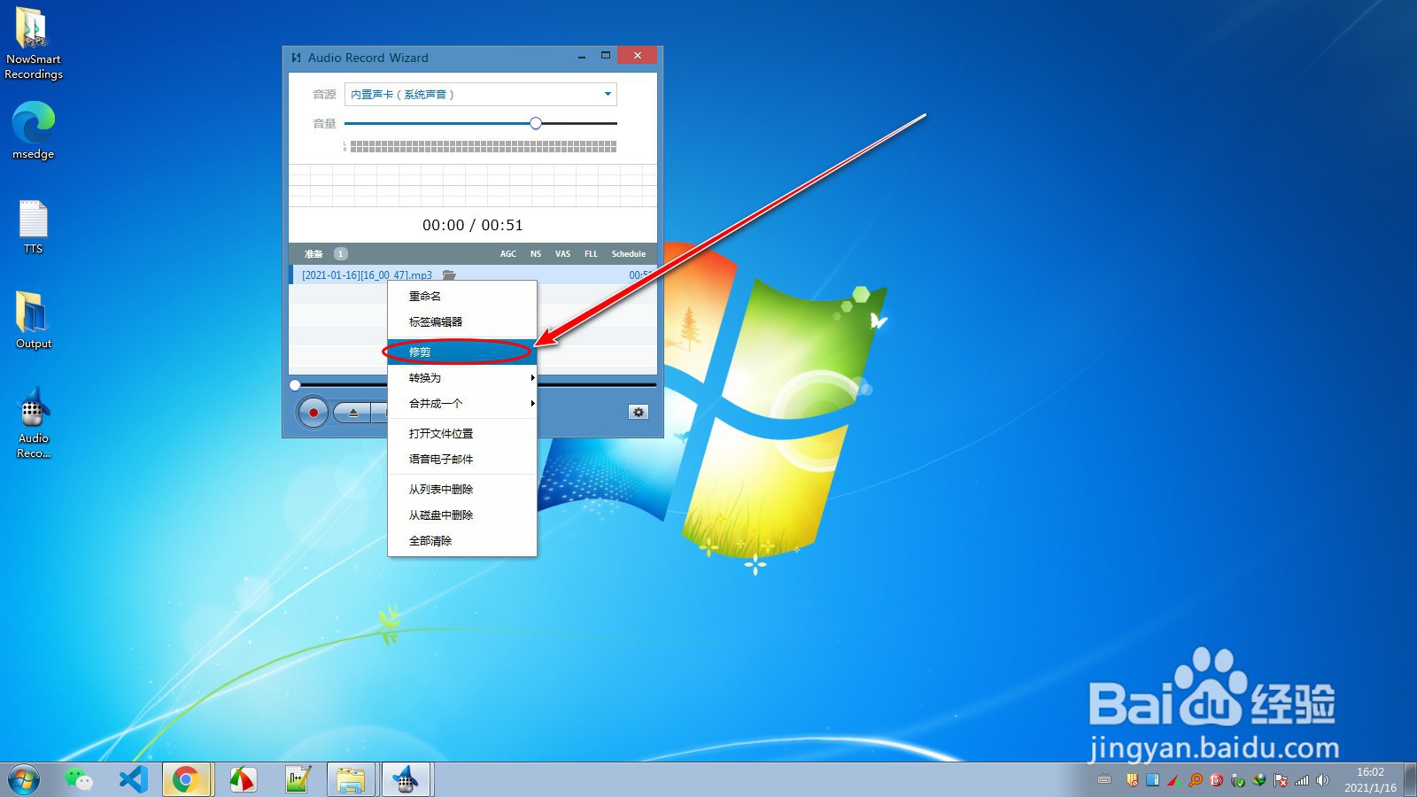Select 从磁盘中删除 delete from disk
Viewport: 1417px width, 797px height.
pos(462,515)
